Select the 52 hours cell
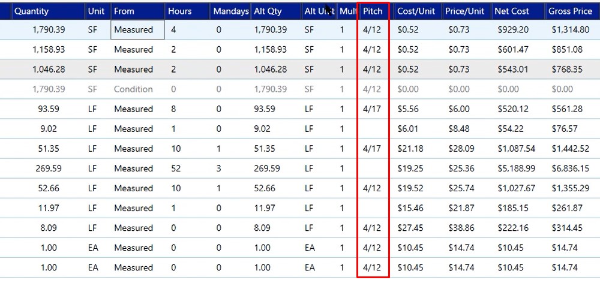Viewport: 600px width, 289px height. pos(176,168)
